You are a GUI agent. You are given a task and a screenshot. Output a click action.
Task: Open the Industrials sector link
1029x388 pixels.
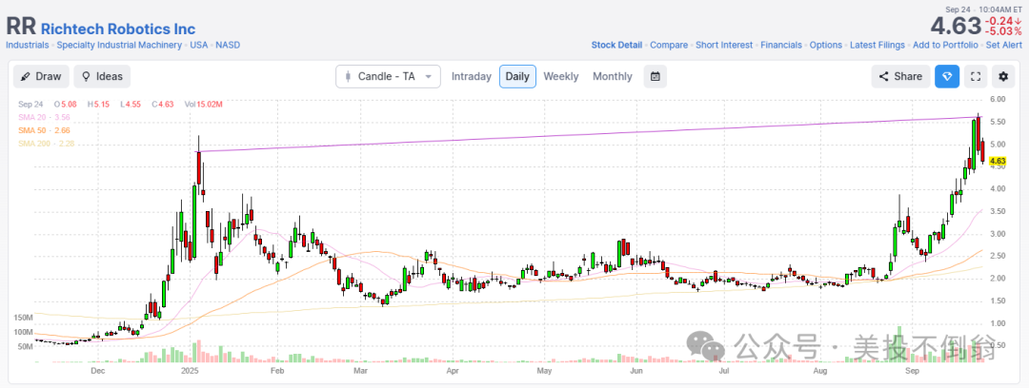[28, 46]
